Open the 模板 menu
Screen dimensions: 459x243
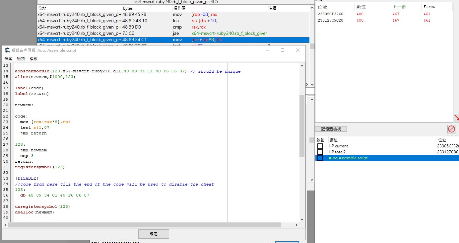click(33, 58)
